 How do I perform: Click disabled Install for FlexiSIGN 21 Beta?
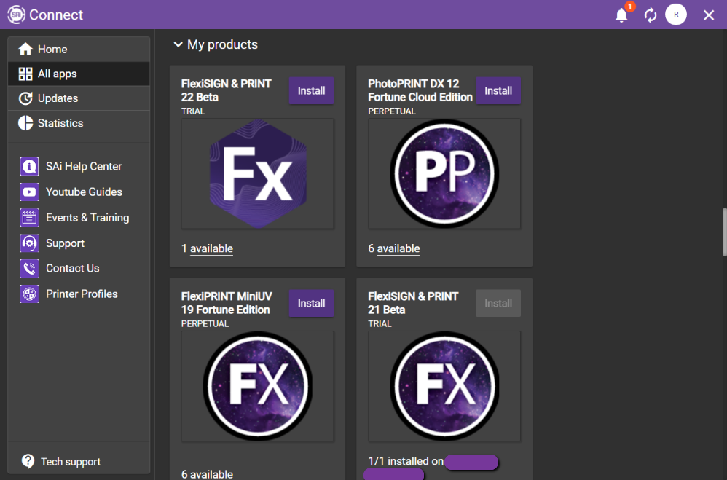click(x=498, y=303)
